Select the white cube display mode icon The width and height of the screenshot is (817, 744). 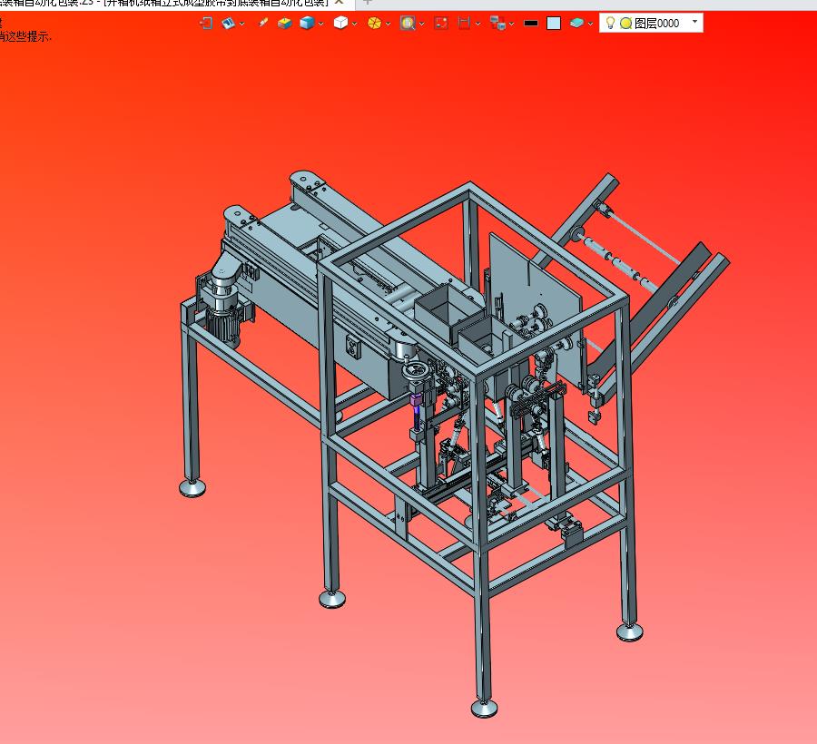pos(340,23)
